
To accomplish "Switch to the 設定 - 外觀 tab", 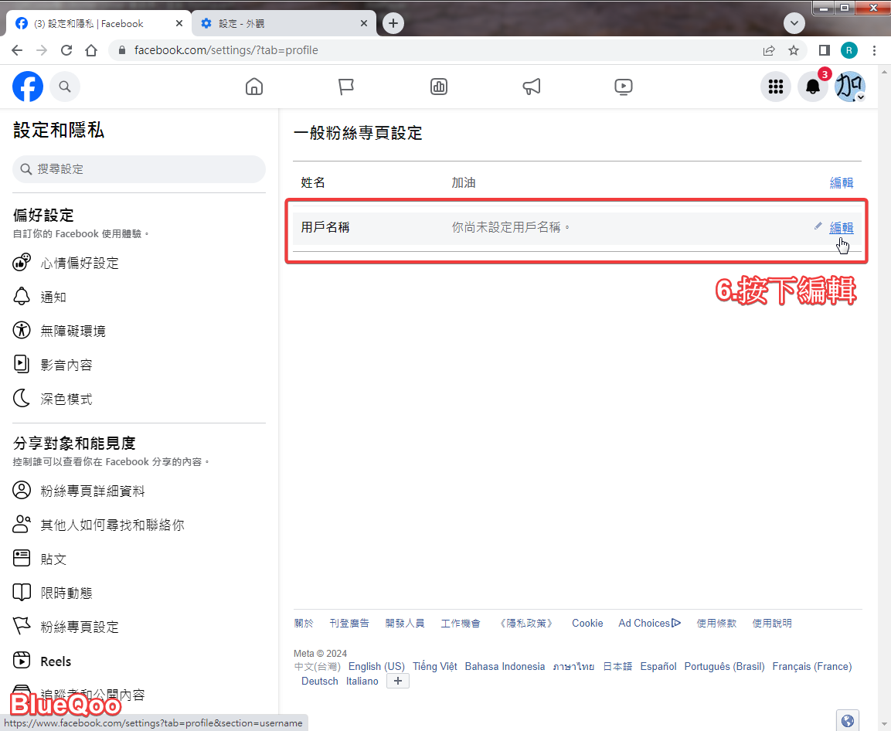I will (282, 23).
